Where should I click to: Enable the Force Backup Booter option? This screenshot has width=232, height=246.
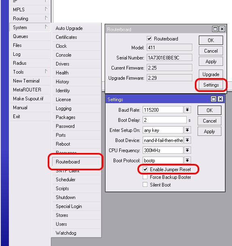coord(145,177)
